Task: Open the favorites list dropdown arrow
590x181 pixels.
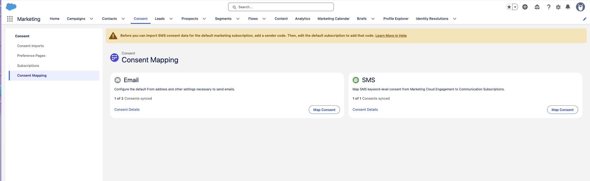Action: [x=515, y=7]
